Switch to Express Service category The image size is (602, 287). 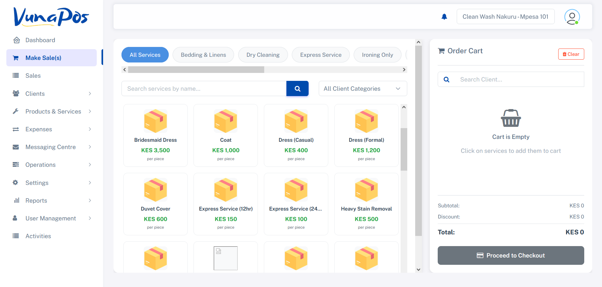[321, 55]
